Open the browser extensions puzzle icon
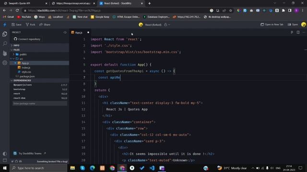This screenshot has height=172, width=307. (x=283, y=11)
